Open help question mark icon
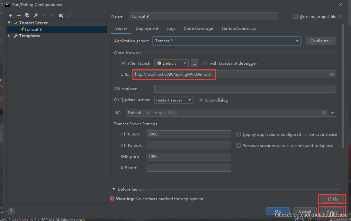 point(11,211)
